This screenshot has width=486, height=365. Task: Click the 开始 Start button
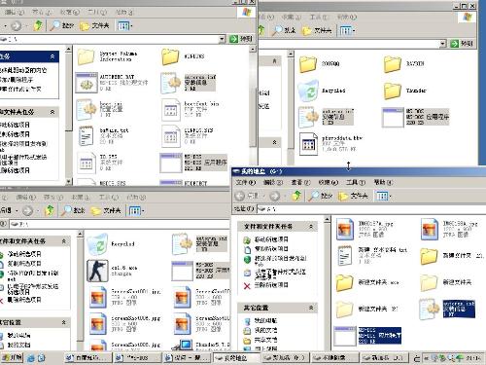point(12,358)
